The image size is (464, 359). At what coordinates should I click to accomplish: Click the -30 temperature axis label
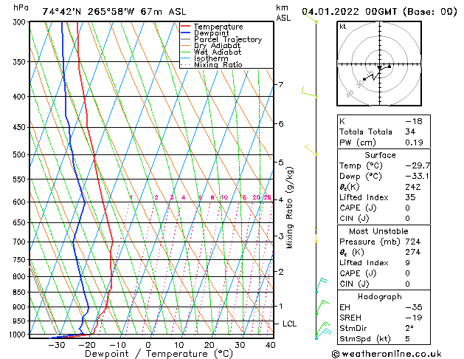click(x=56, y=345)
